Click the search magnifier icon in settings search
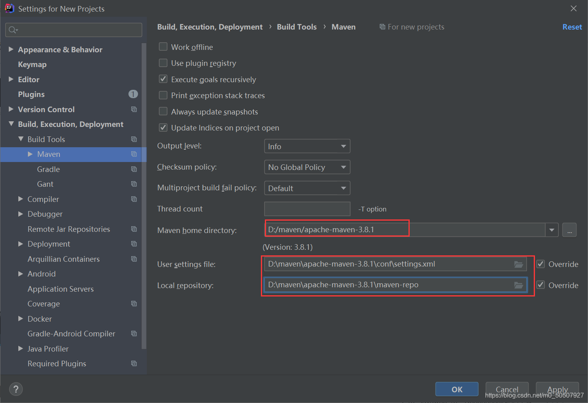Image resolution: width=588 pixels, height=403 pixels. [13, 30]
